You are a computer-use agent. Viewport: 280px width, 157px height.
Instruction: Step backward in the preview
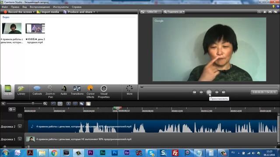click(201, 92)
